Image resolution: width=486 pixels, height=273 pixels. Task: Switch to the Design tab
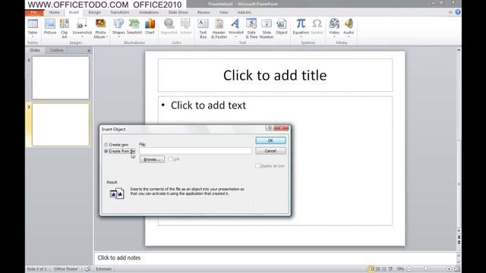pyautogui.click(x=94, y=12)
